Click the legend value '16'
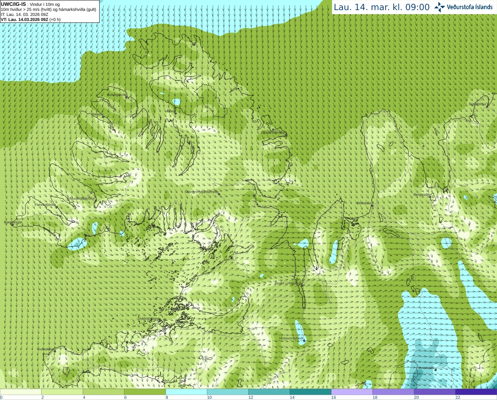Viewport: 497px width, 400px height. (333, 397)
